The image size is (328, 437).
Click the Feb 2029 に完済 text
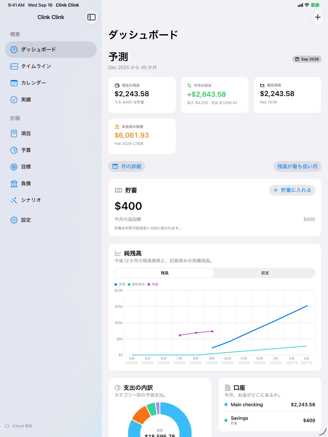pyautogui.click(x=129, y=144)
